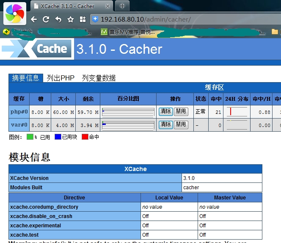
Task: Click the 24H 分布 column header
Action: click(x=237, y=99)
